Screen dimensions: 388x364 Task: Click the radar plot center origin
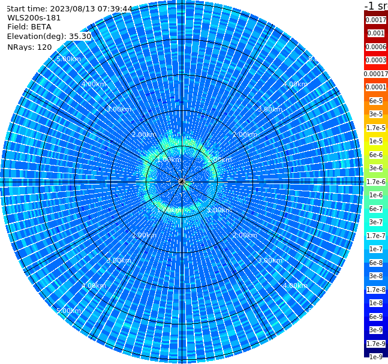pyautogui.click(x=182, y=182)
